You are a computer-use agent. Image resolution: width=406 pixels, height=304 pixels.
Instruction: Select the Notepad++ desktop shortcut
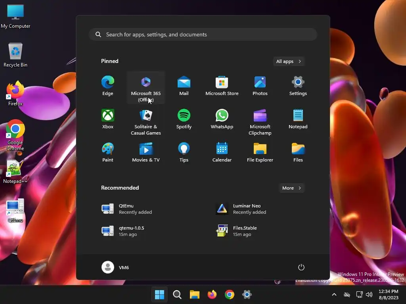pos(15,171)
